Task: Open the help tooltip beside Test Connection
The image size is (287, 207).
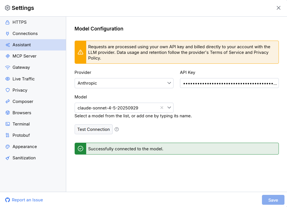Action: [117, 129]
